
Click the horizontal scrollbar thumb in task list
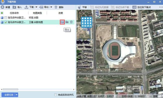10,89
